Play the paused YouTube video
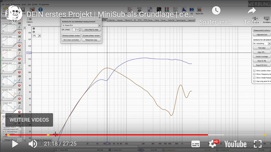The width and height of the screenshot is (271, 152). point(15,144)
